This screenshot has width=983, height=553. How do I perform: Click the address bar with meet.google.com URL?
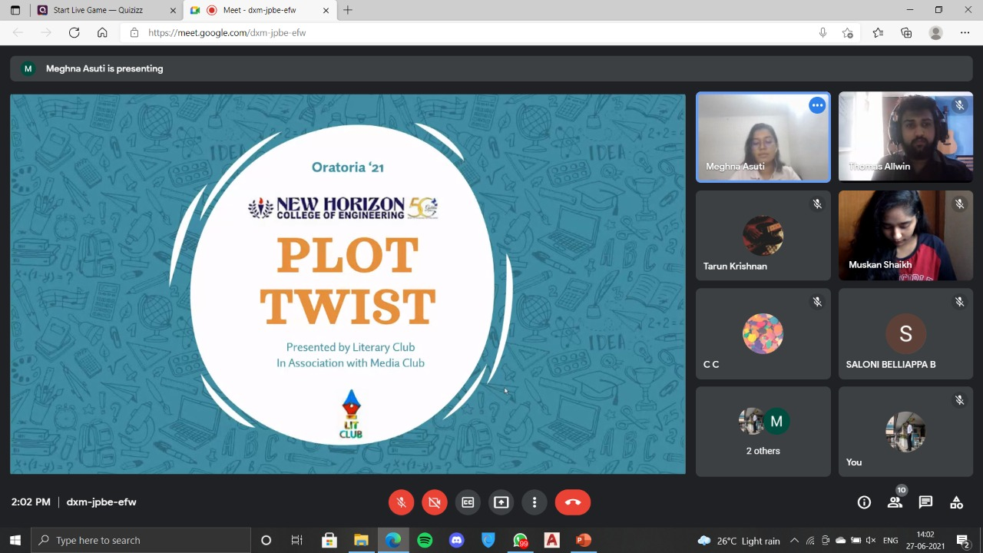[461, 33]
